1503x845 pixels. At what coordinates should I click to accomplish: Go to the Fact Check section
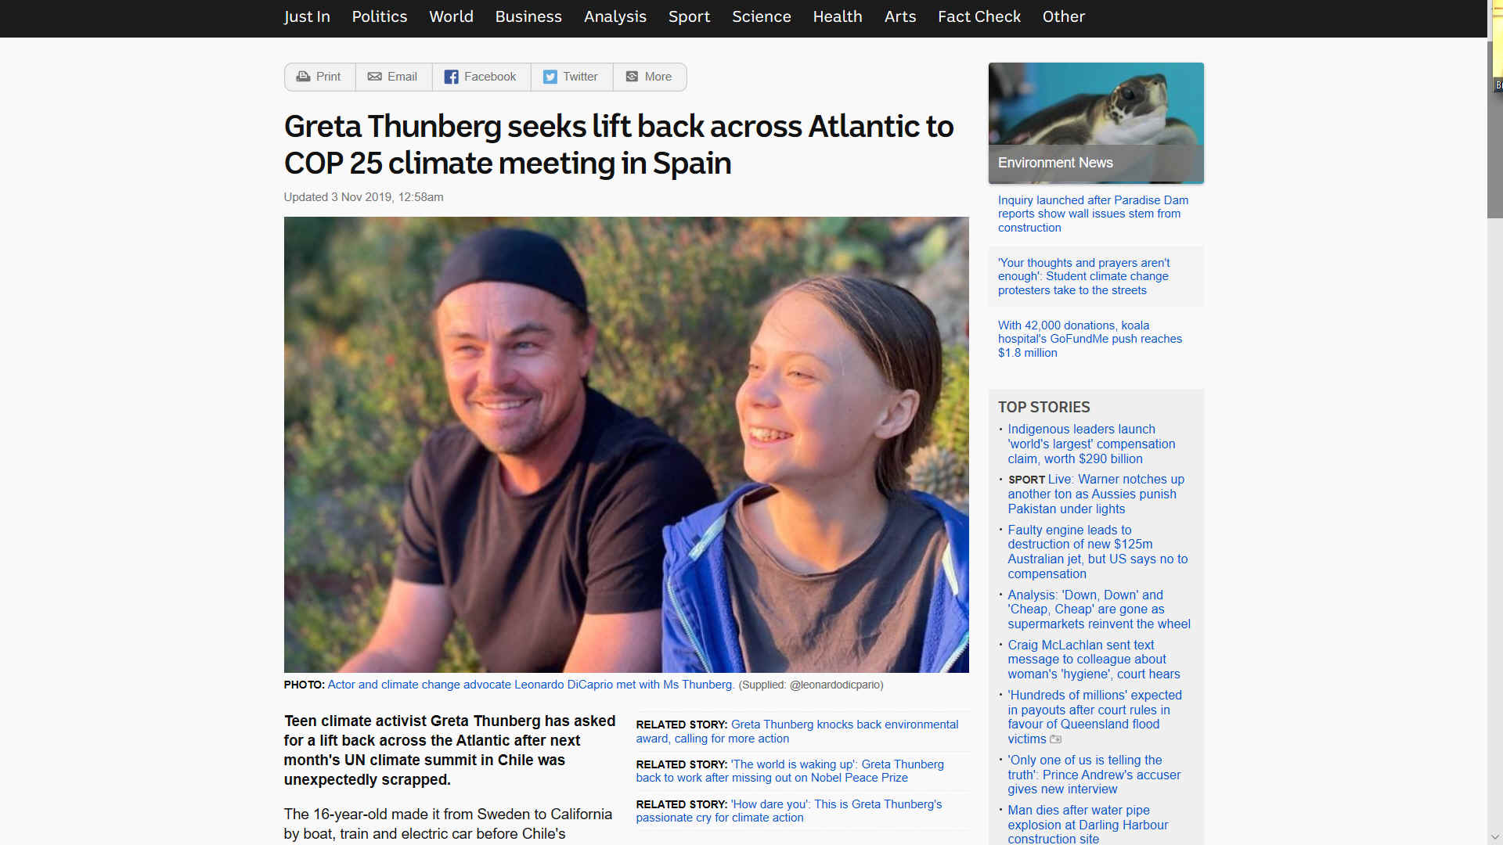point(979,16)
